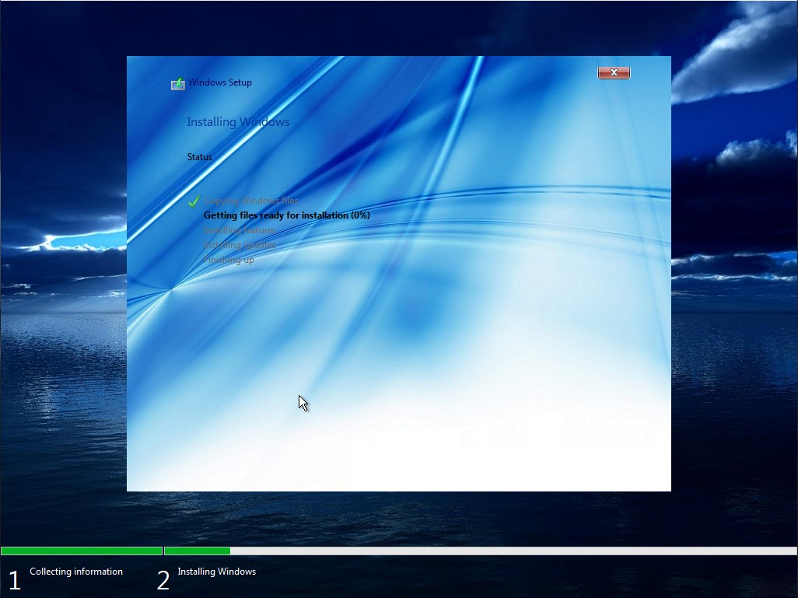The height and width of the screenshot is (598, 798).
Task: Click the Collecting information progress bar
Action: coord(82,551)
